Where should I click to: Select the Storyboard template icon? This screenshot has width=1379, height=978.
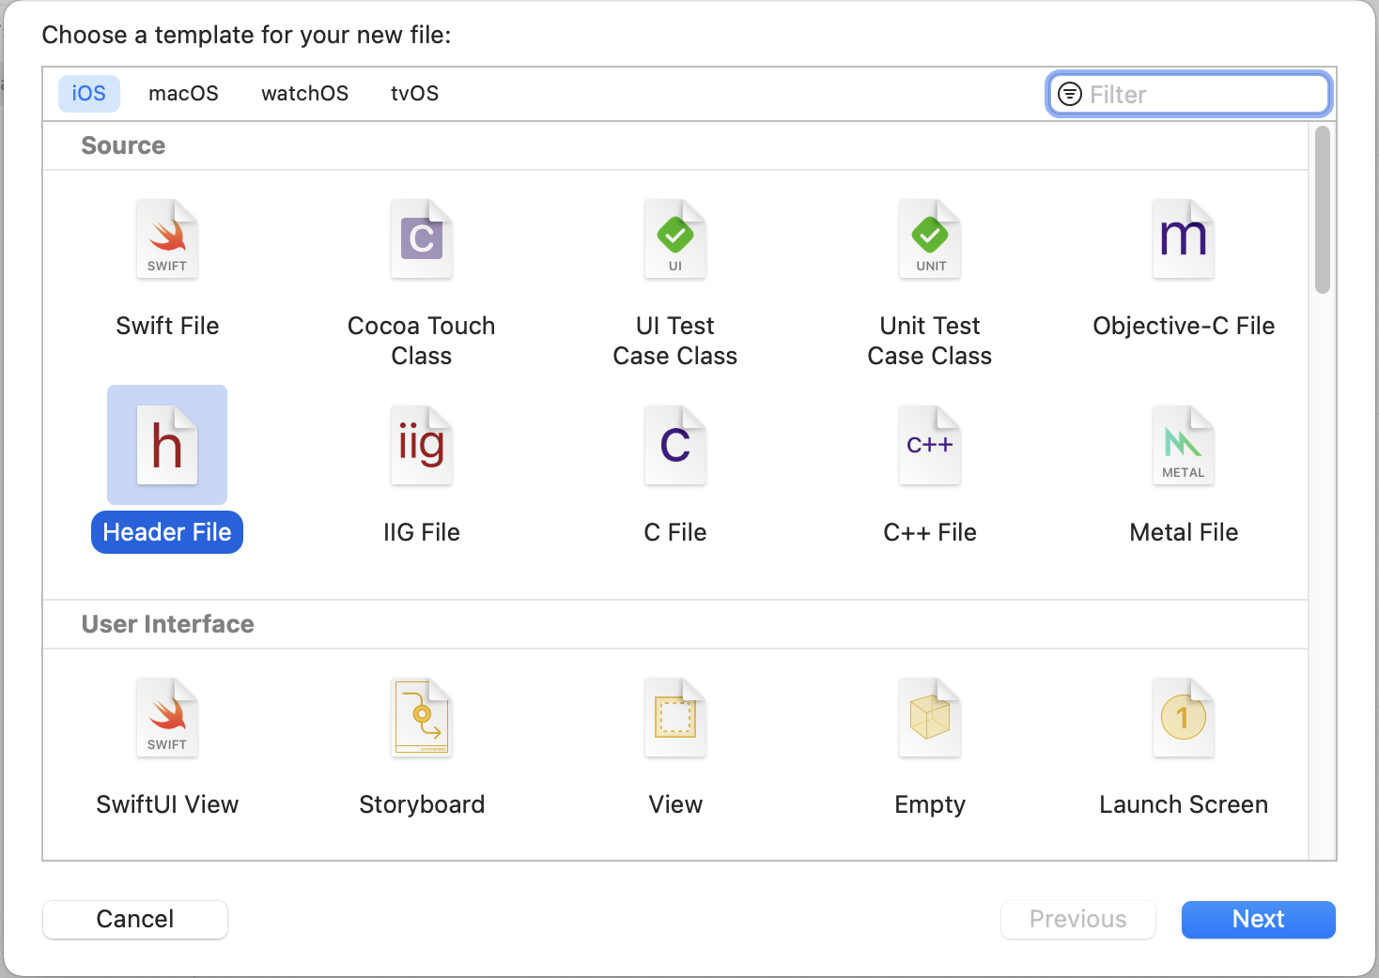(x=422, y=718)
